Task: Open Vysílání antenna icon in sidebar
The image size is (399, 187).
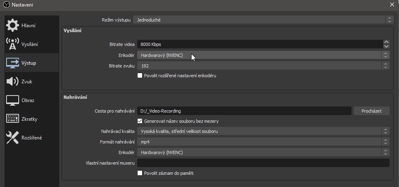Action: [13, 44]
